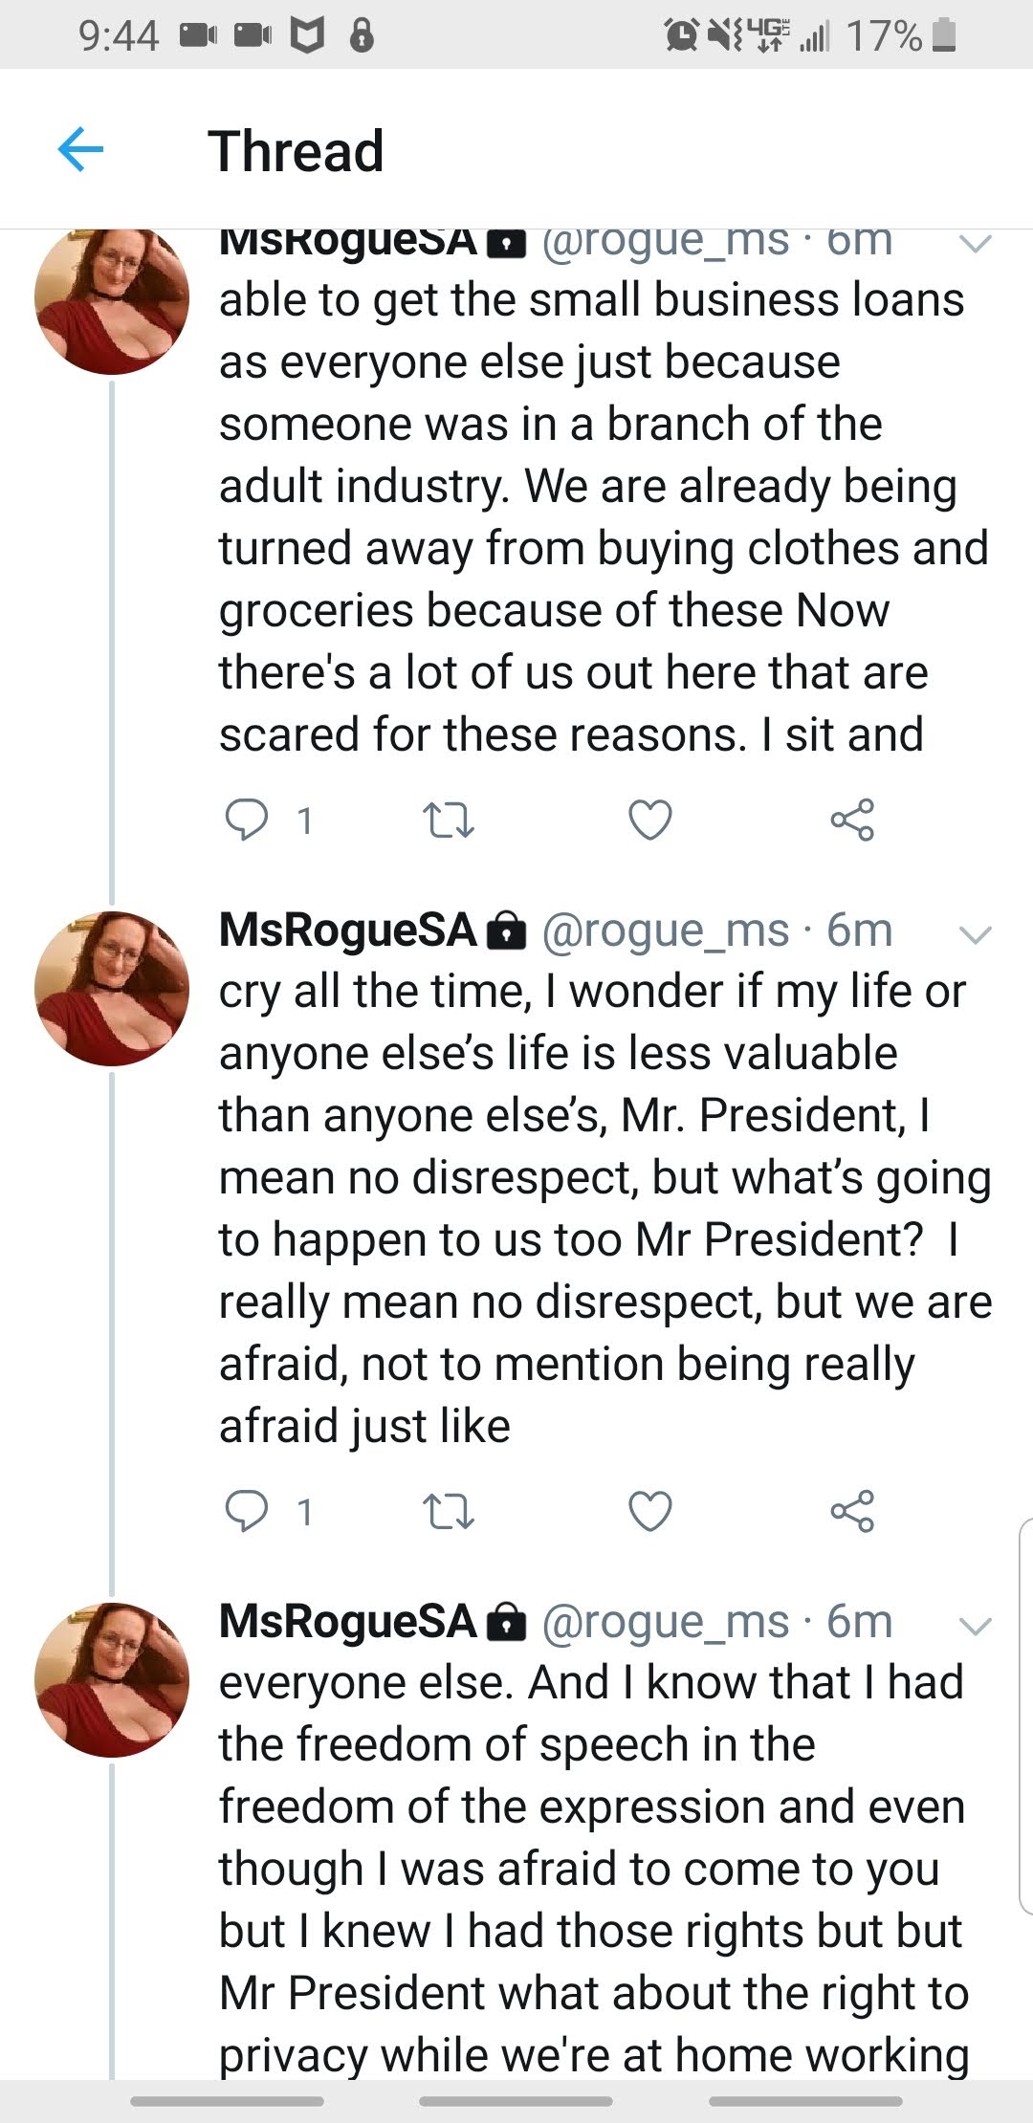Reply to the 'cry all the time' tweet
1033x2123 pixels.
click(247, 1512)
